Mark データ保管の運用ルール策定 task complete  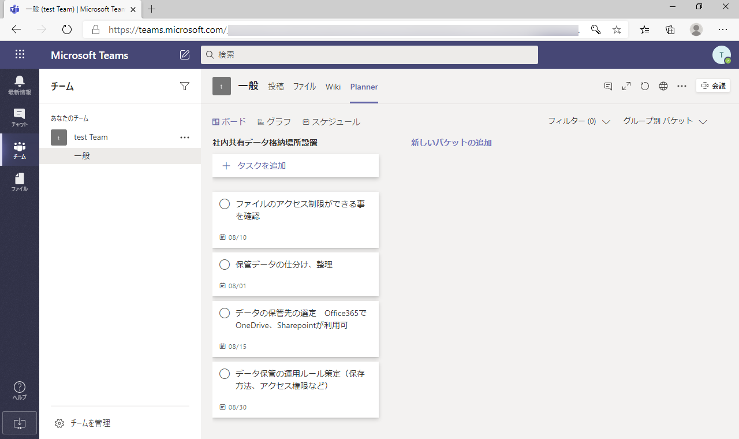[225, 374]
